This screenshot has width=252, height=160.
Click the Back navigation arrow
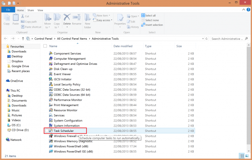(x=6, y=39)
